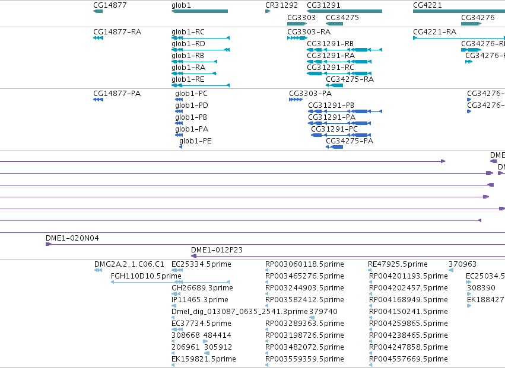Click the CR31292 gene label
This screenshot has width=505, height=368.
(281, 5)
